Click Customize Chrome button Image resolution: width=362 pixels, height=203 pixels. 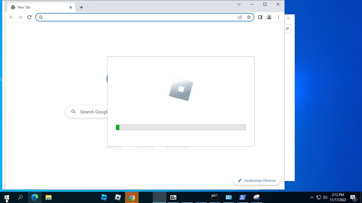pyautogui.click(x=257, y=180)
